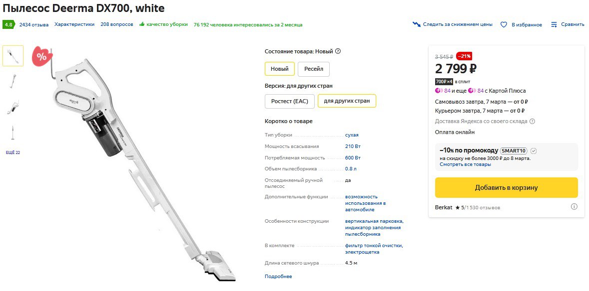Open the «Характеристики» section

(x=74, y=24)
